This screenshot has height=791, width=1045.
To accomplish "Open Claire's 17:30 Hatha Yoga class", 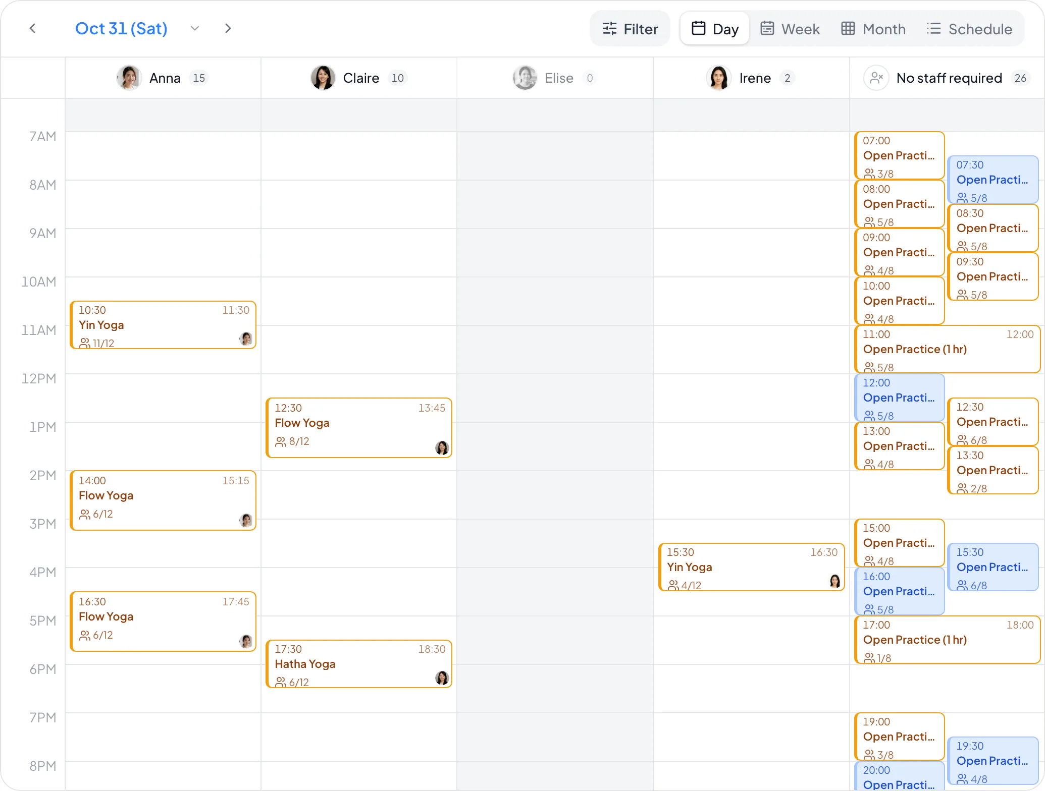I will (x=359, y=664).
